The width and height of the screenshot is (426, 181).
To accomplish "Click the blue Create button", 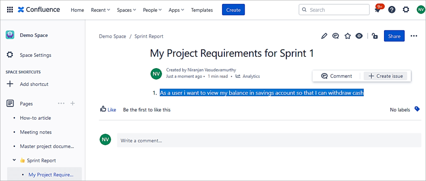I will (x=233, y=10).
